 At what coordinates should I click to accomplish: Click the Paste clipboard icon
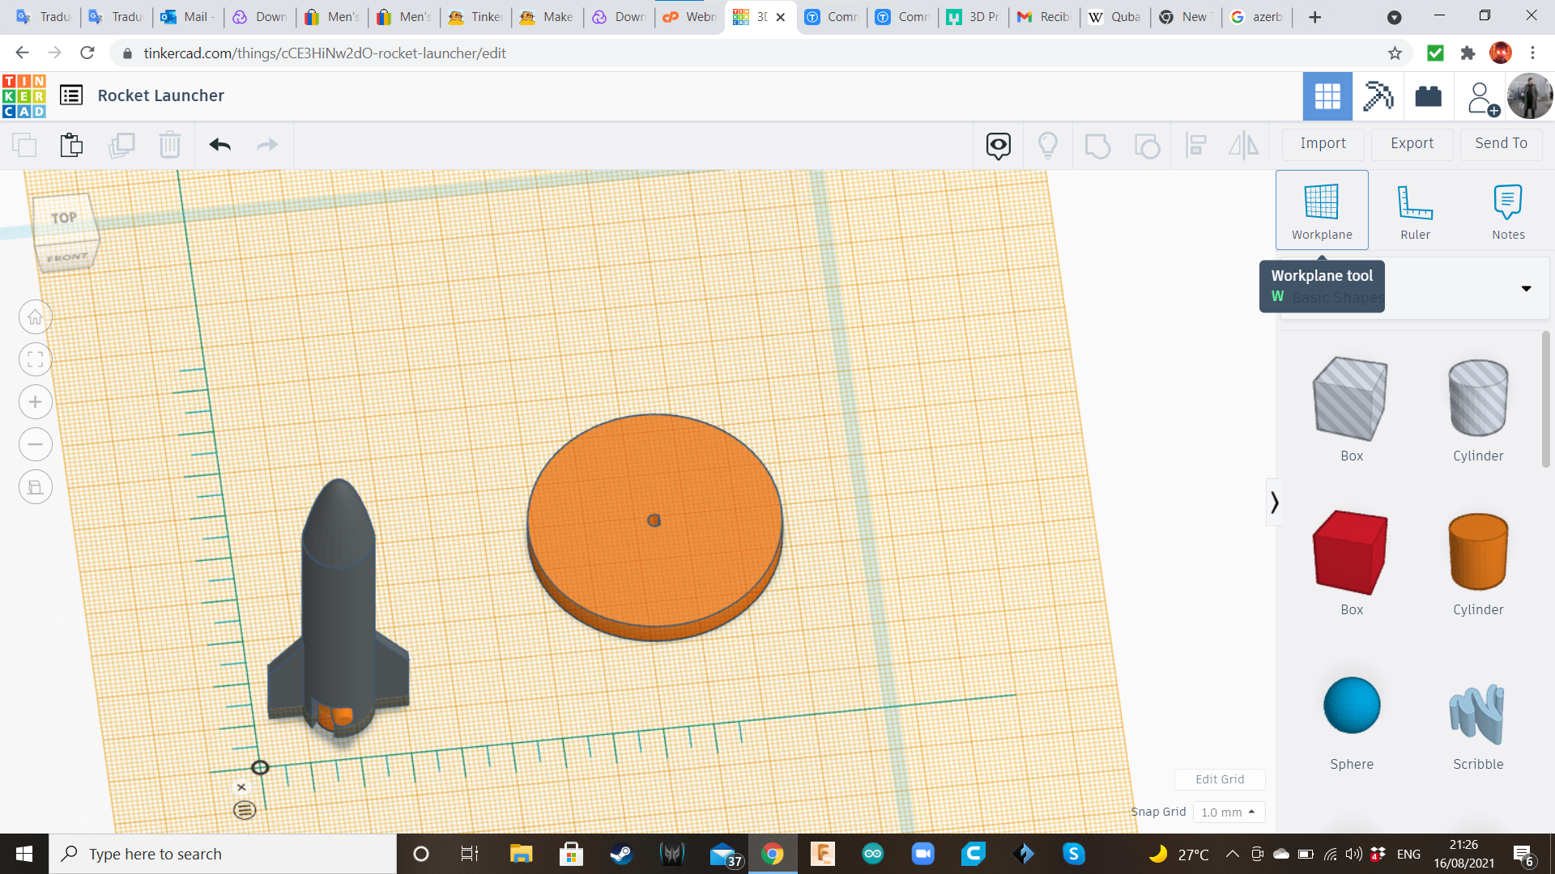(x=71, y=145)
